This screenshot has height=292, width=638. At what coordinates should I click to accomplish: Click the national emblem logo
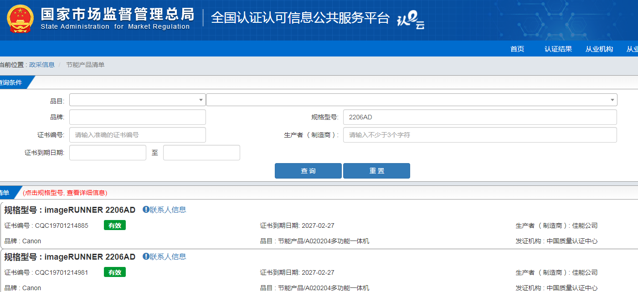coord(20,20)
